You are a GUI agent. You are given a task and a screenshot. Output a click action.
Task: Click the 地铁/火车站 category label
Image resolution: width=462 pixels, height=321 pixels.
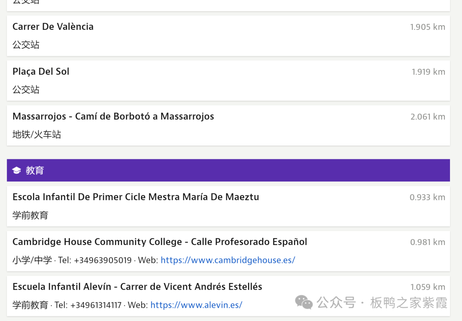[x=37, y=134]
